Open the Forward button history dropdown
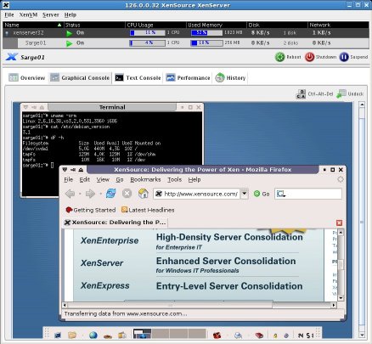This screenshot has width=372, height=344. click(x=100, y=194)
